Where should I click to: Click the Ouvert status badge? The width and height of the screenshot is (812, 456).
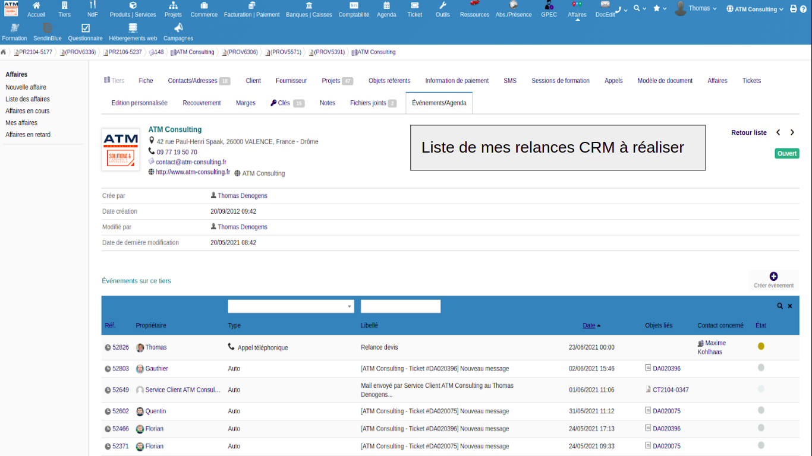[787, 153]
